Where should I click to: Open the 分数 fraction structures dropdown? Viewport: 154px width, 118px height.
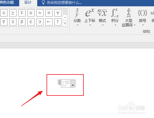click(x=77, y=17)
